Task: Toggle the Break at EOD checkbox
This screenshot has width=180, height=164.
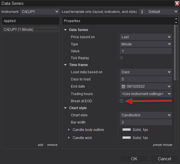Action: tap(121, 101)
